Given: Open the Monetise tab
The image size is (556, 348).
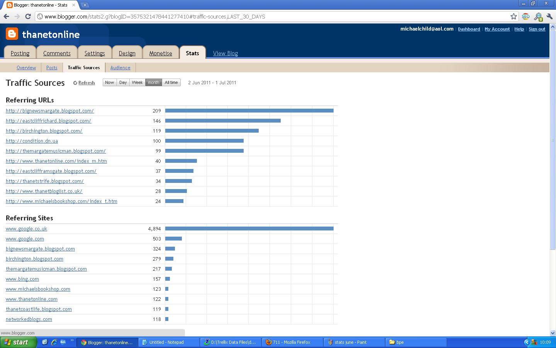Looking at the screenshot, I should (161, 53).
